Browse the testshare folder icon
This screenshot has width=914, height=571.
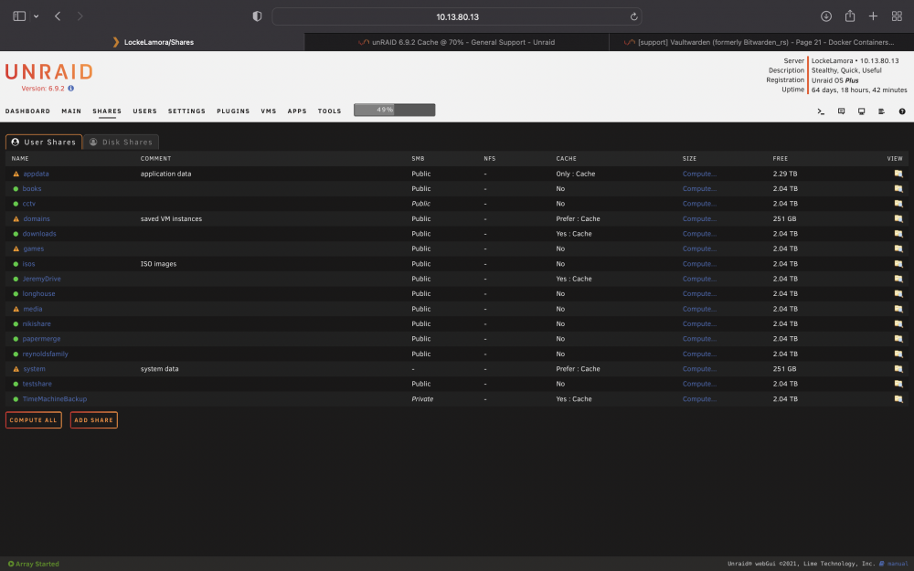(x=898, y=384)
